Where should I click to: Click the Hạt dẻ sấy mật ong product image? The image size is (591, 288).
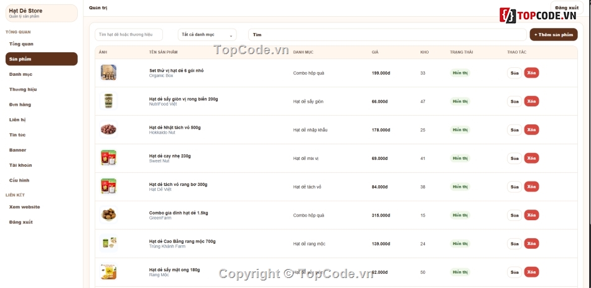coord(108,272)
